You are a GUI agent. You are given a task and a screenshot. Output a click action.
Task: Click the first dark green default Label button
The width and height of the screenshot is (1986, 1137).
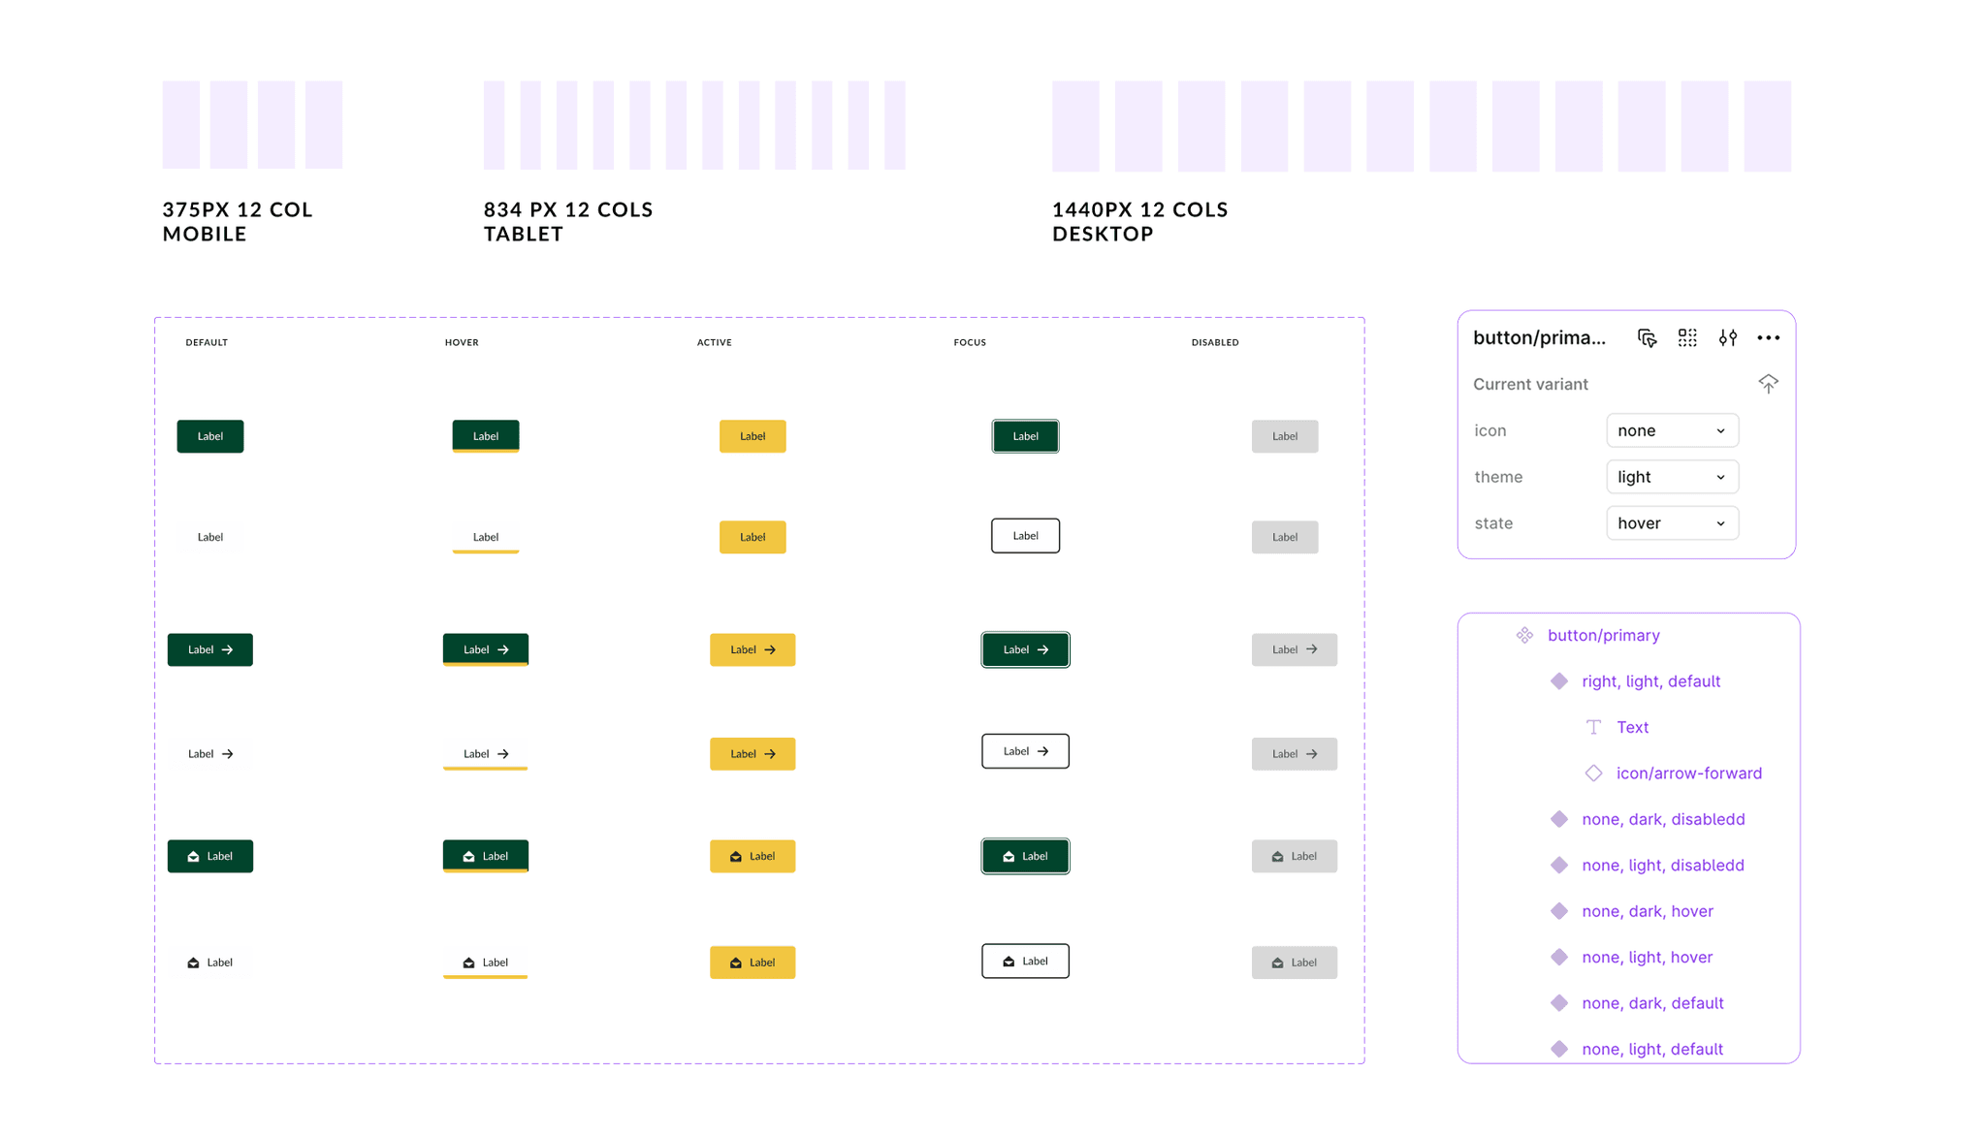tap(209, 436)
